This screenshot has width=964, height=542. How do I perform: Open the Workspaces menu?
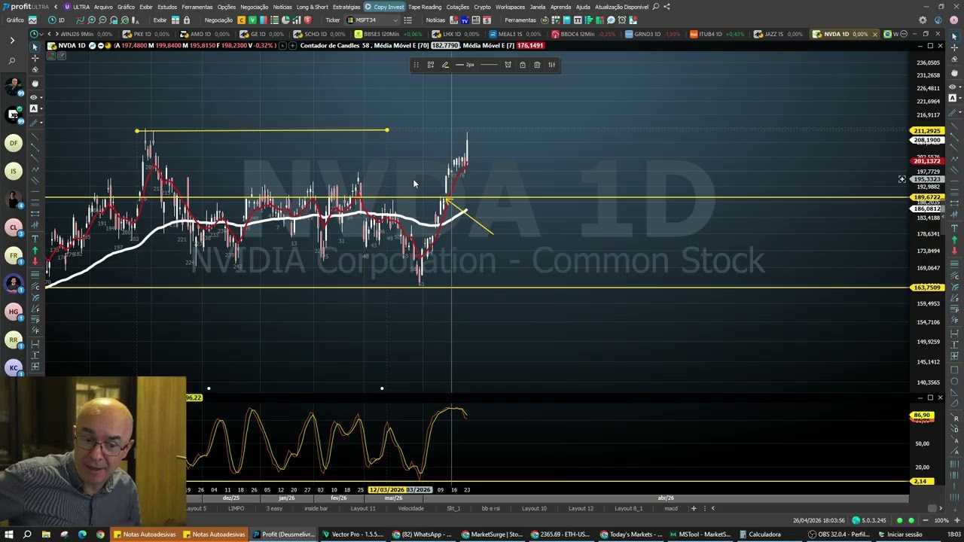click(x=510, y=7)
